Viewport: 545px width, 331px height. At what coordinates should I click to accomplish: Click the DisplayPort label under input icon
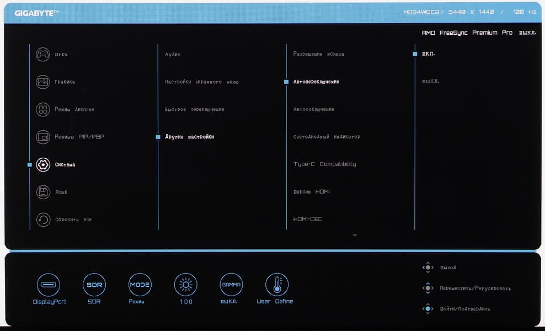tap(49, 302)
